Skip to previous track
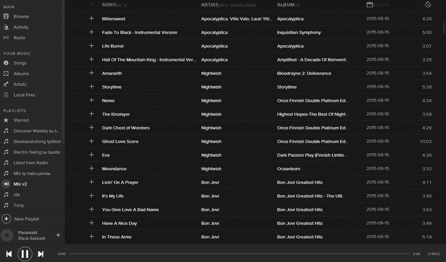This screenshot has height=262, width=446. click(x=9, y=254)
